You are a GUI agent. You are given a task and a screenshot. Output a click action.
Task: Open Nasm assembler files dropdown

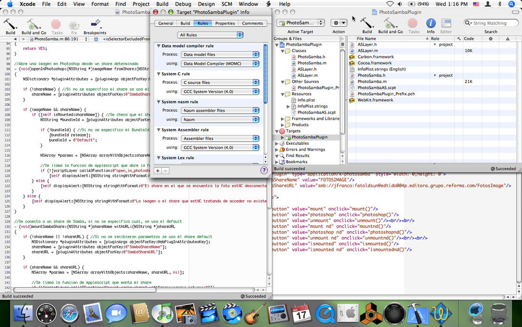coord(220,110)
